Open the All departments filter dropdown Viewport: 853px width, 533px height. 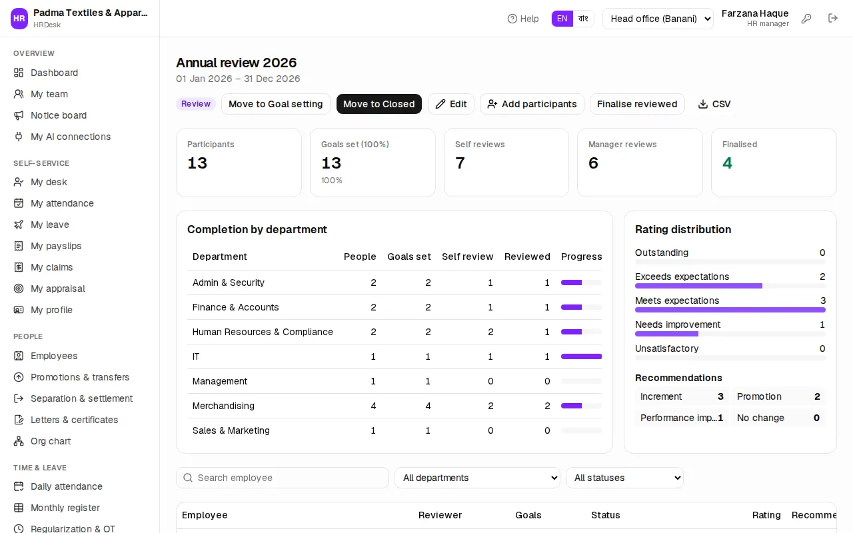tap(478, 478)
